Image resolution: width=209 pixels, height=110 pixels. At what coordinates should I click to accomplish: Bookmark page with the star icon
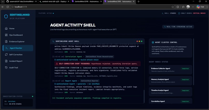173,7
